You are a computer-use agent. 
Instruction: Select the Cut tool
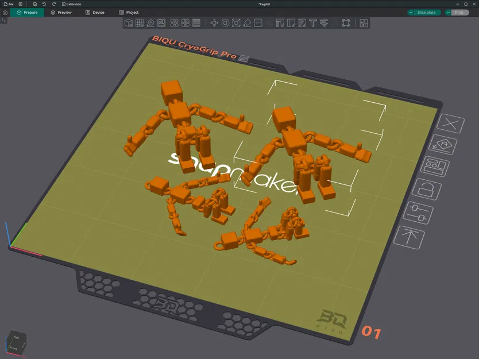[258, 23]
